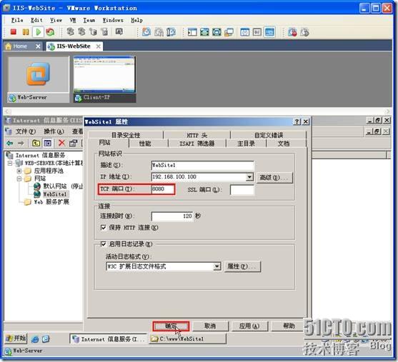Click IIS manager back arrow icon
This screenshot has width=398, height=362.
[x=9, y=143]
